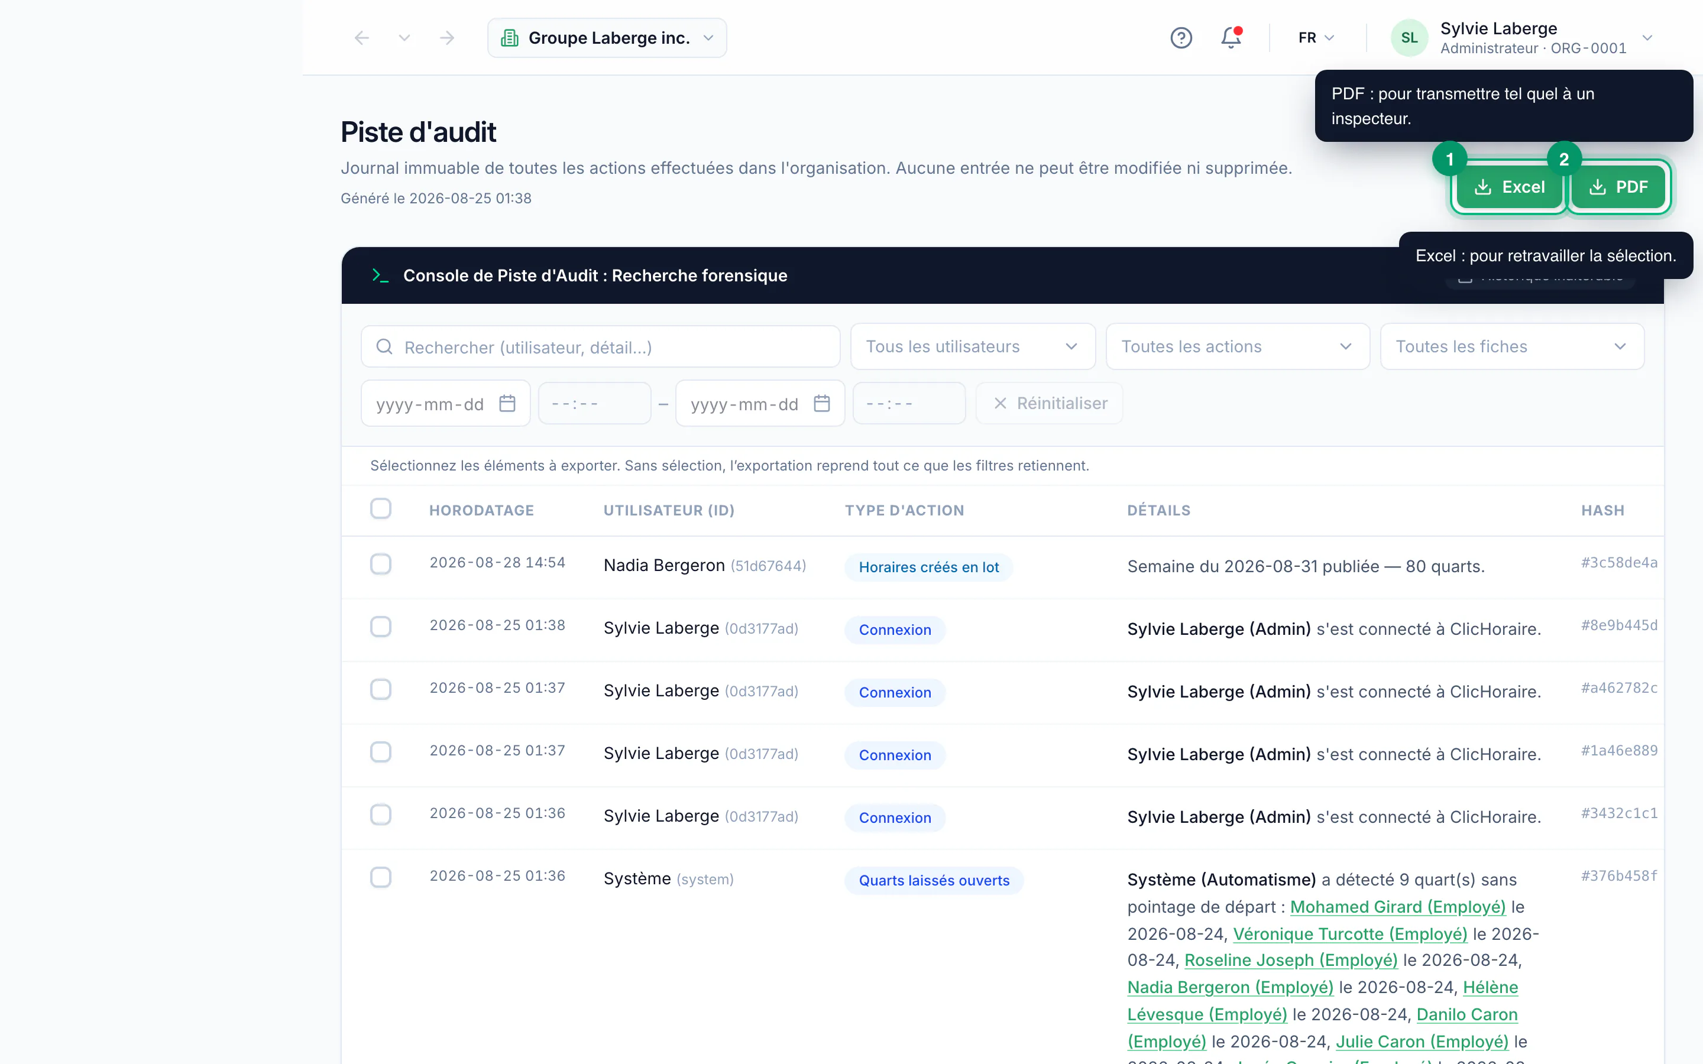The width and height of the screenshot is (1703, 1064).
Task: Click the user ID (51d67644)
Action: (x=768, y=566)
